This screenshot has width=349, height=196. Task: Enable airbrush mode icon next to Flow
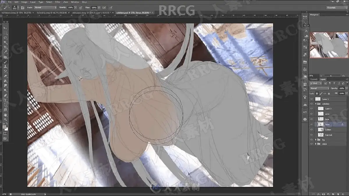104,7
